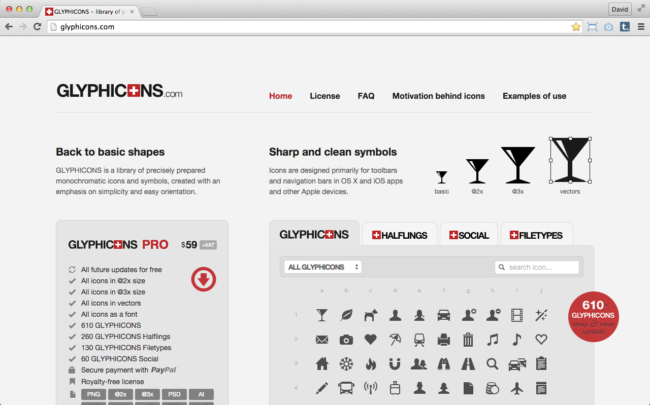
Task: Switch to the HALFLINGS tab
Action: pyautogui.click(x=400, y=235)
